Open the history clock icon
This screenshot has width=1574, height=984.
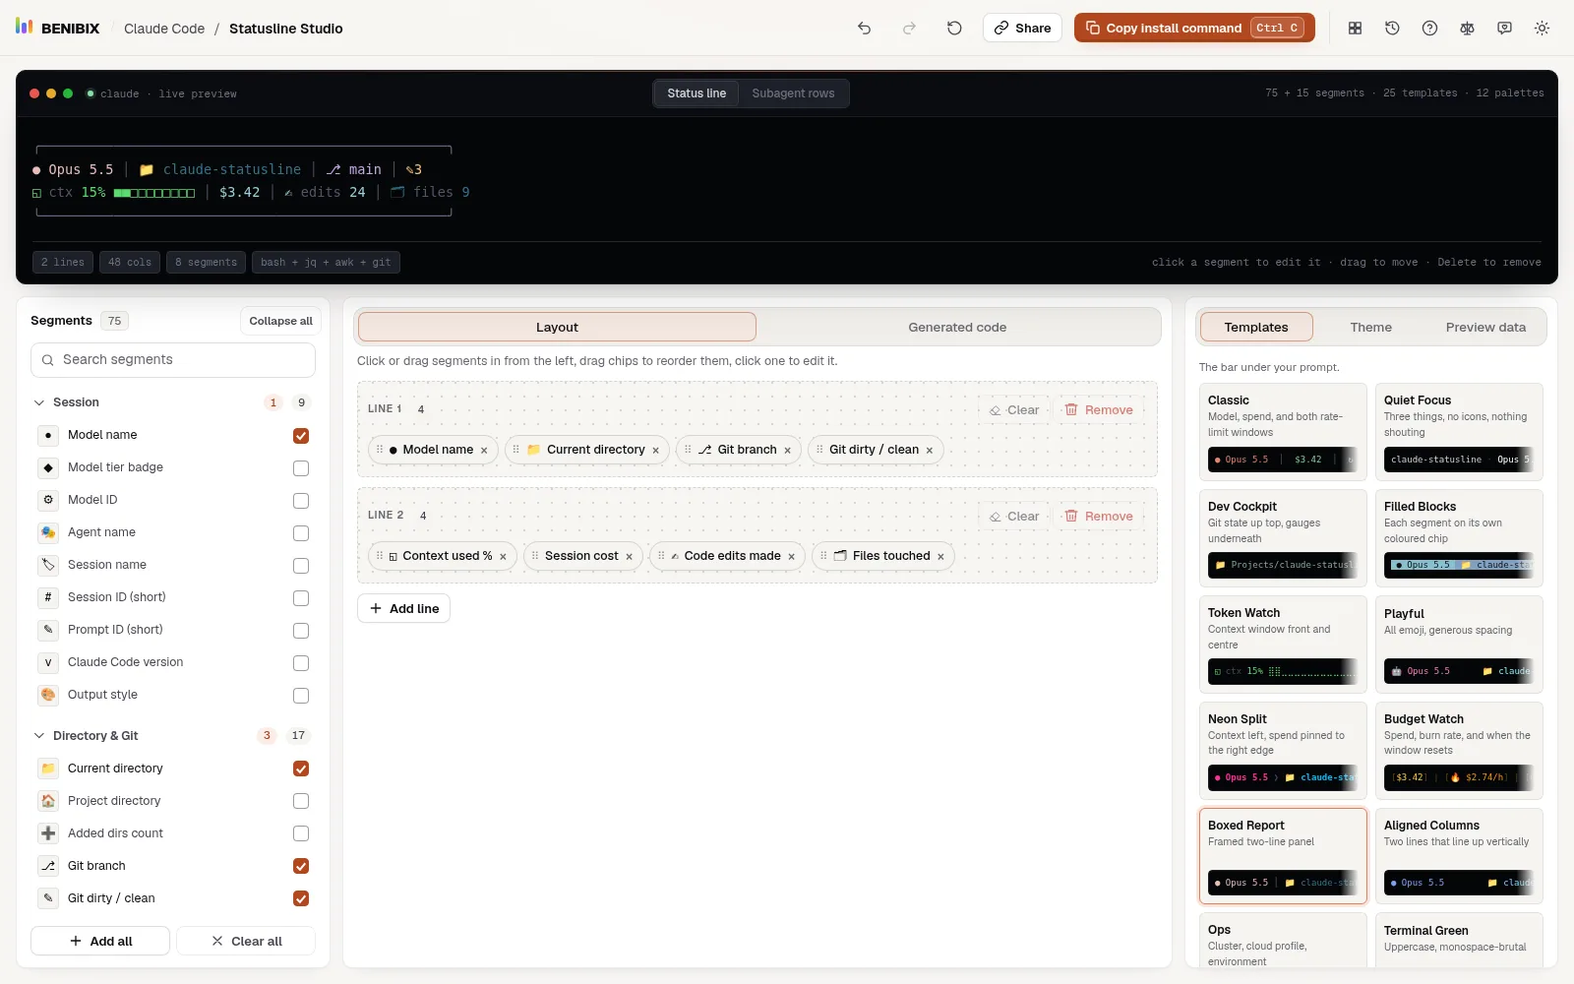1392,29
